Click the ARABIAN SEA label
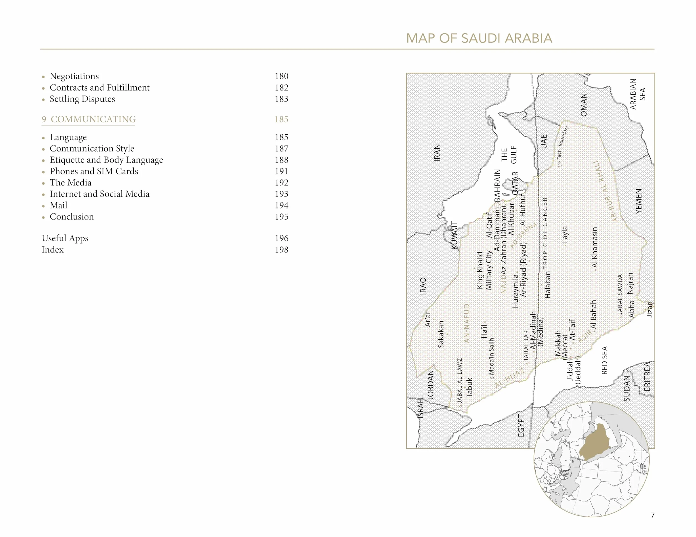 click(638, 94)
